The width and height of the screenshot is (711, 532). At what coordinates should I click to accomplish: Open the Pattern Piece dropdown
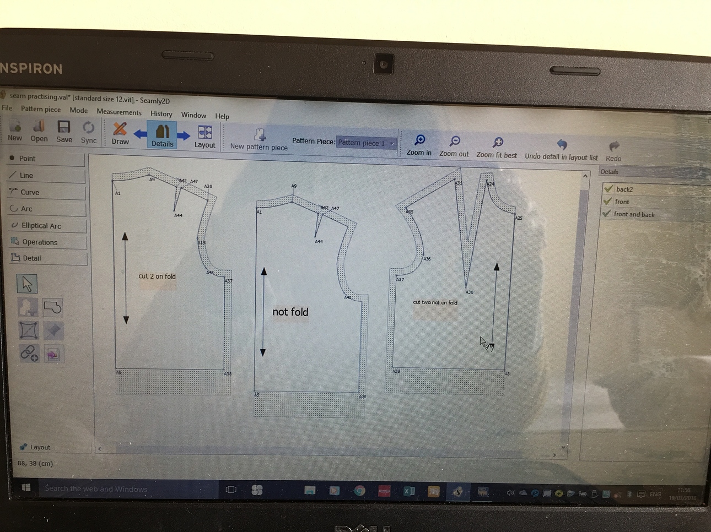(x=391, y=143)
